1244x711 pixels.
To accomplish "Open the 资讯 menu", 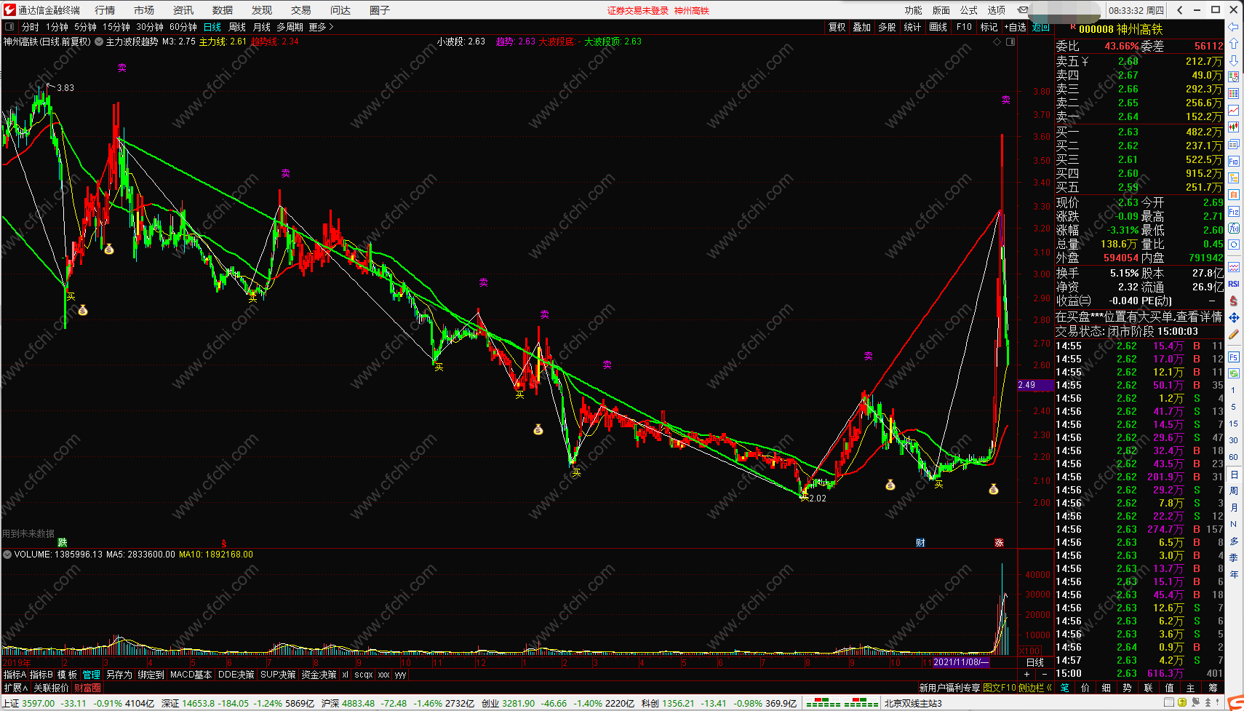I will point(183,10).
